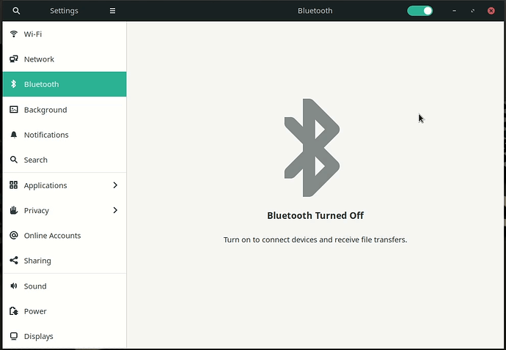Go to Notifications label in sidebar

(46, 135)
